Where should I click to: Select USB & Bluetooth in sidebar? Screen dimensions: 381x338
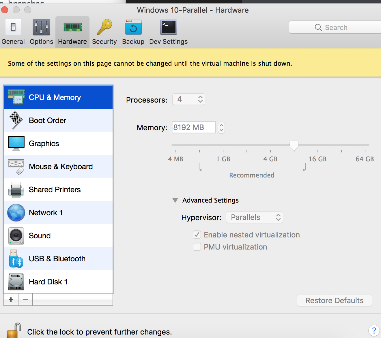58,259
